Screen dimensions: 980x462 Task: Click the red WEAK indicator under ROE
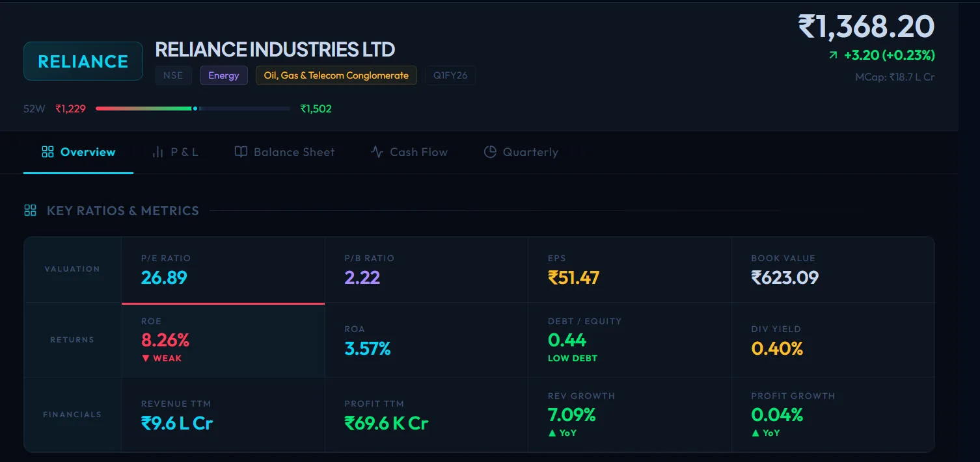click(x=161, y=358)
